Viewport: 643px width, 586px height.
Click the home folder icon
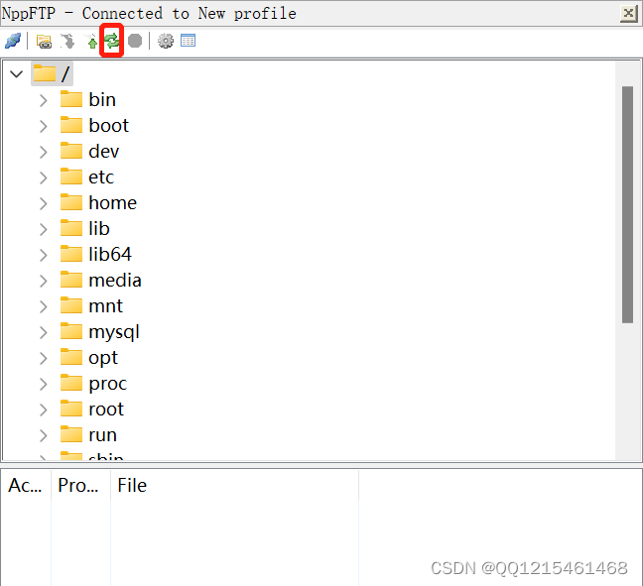tap(71, 202)
